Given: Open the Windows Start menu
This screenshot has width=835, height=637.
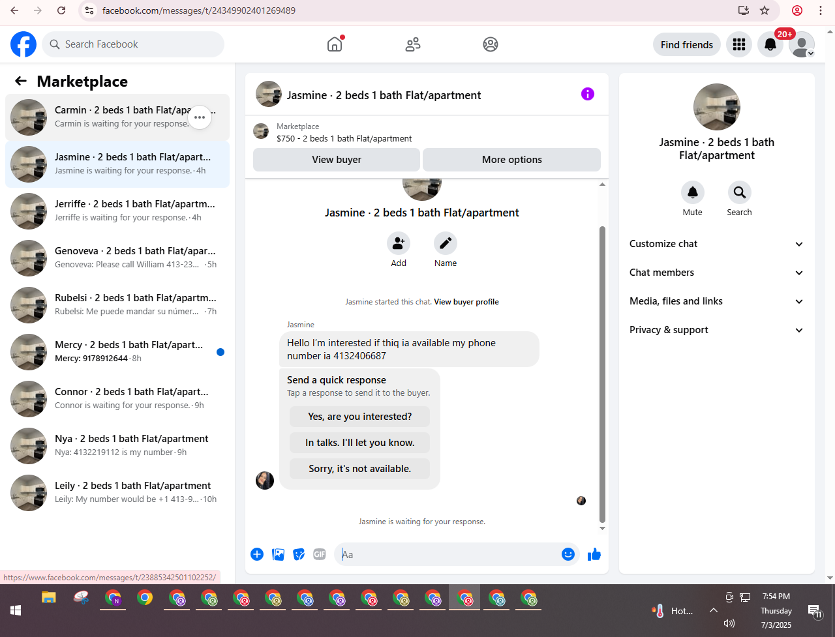Looking at the screenshot, I should pyautogui.click(x=16, y=610).
